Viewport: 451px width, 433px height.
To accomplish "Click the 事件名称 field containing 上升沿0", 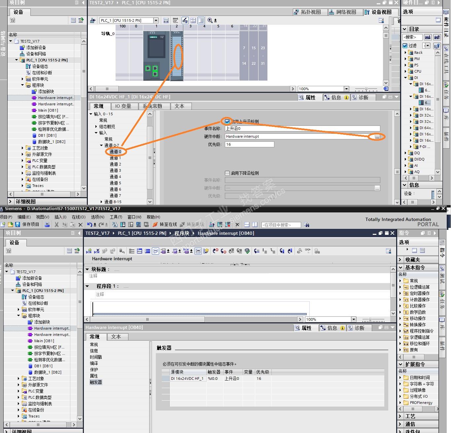I will pyautogui.click(x=302, y=128).
